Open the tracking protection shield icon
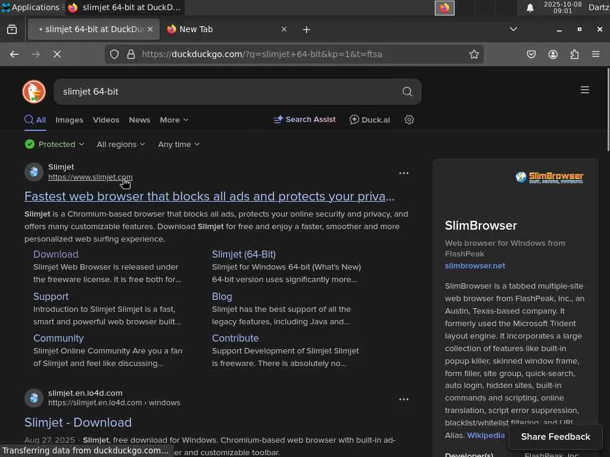Image resolution: width=610 pixels, height=457 pixels. tap(114, 54)
